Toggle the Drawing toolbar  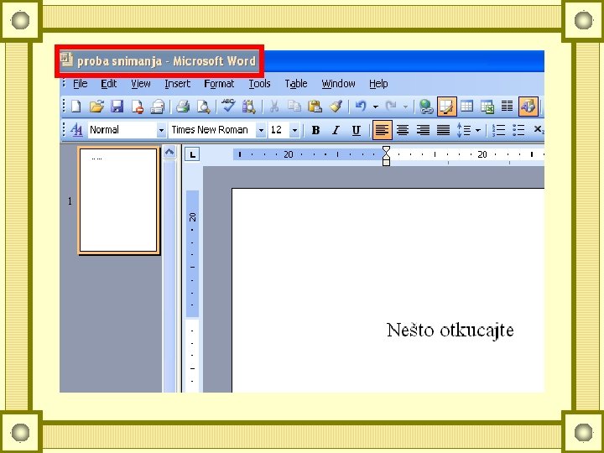click(x=528, y=107)
